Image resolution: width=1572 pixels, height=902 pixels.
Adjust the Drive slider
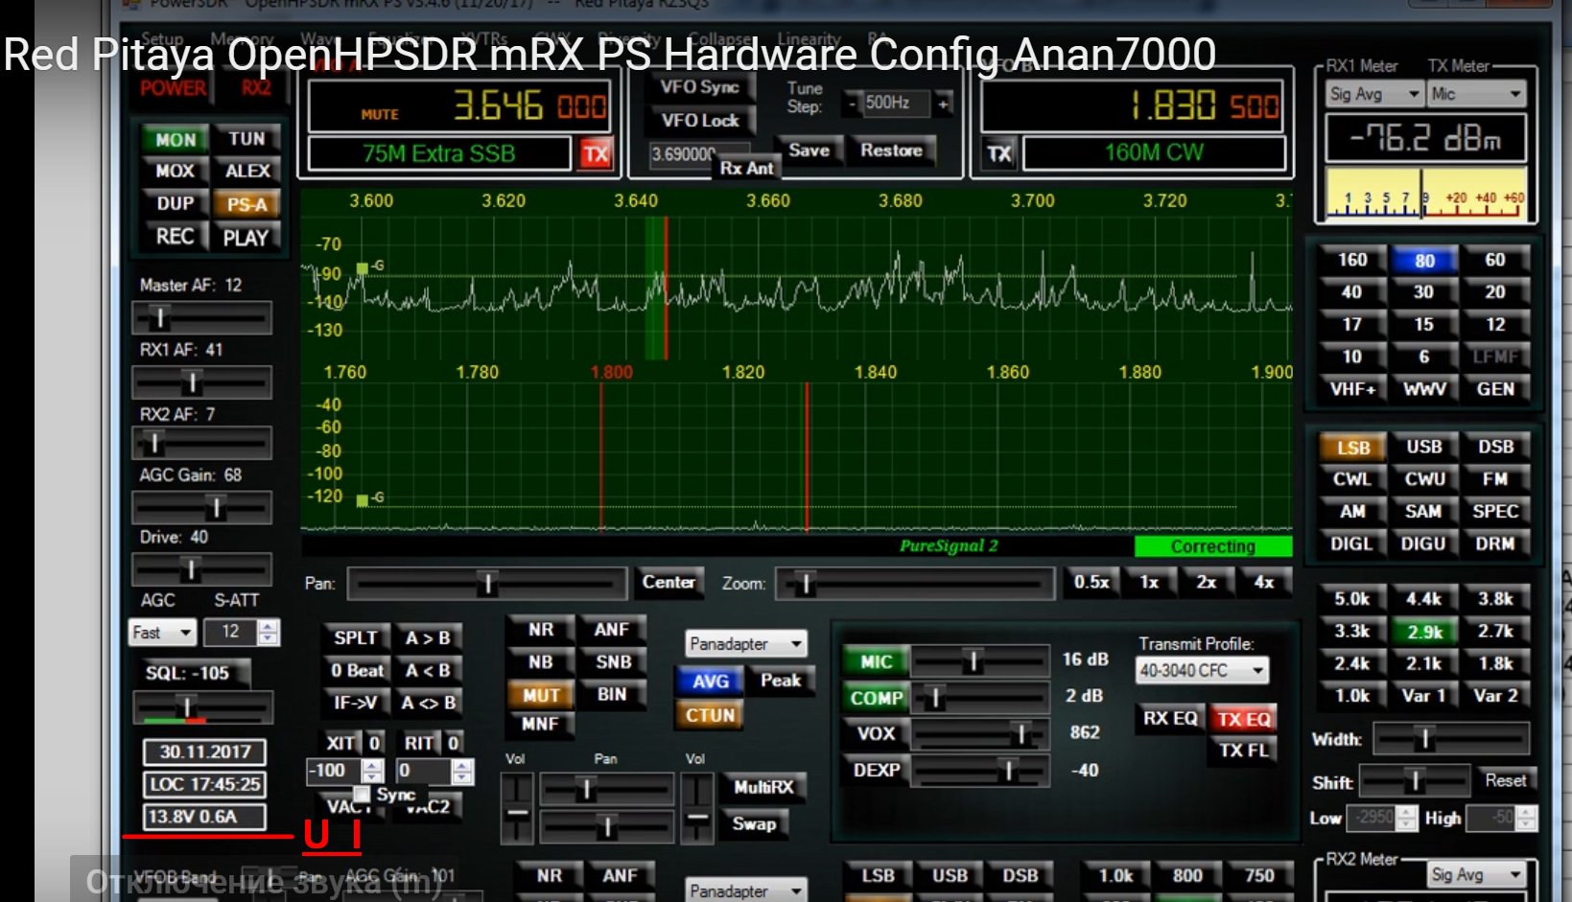[x=201, y=569]
